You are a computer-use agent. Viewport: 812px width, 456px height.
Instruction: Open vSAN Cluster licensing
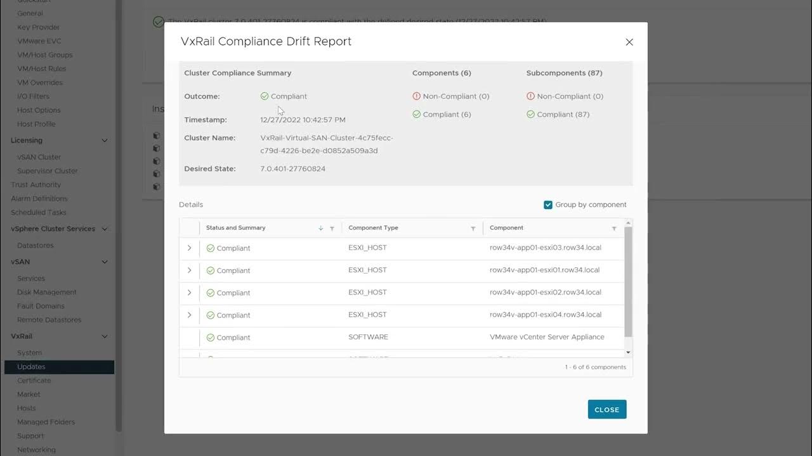pos(39,157)
